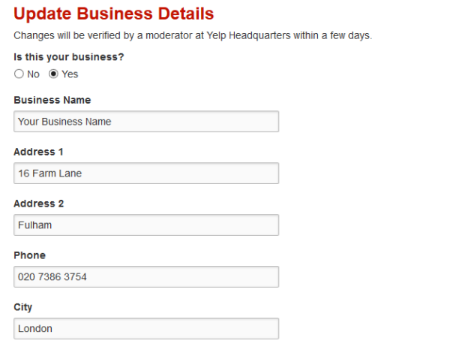Click the 'Address 2' label
This screenshot has height=347, width=450.
39,204
